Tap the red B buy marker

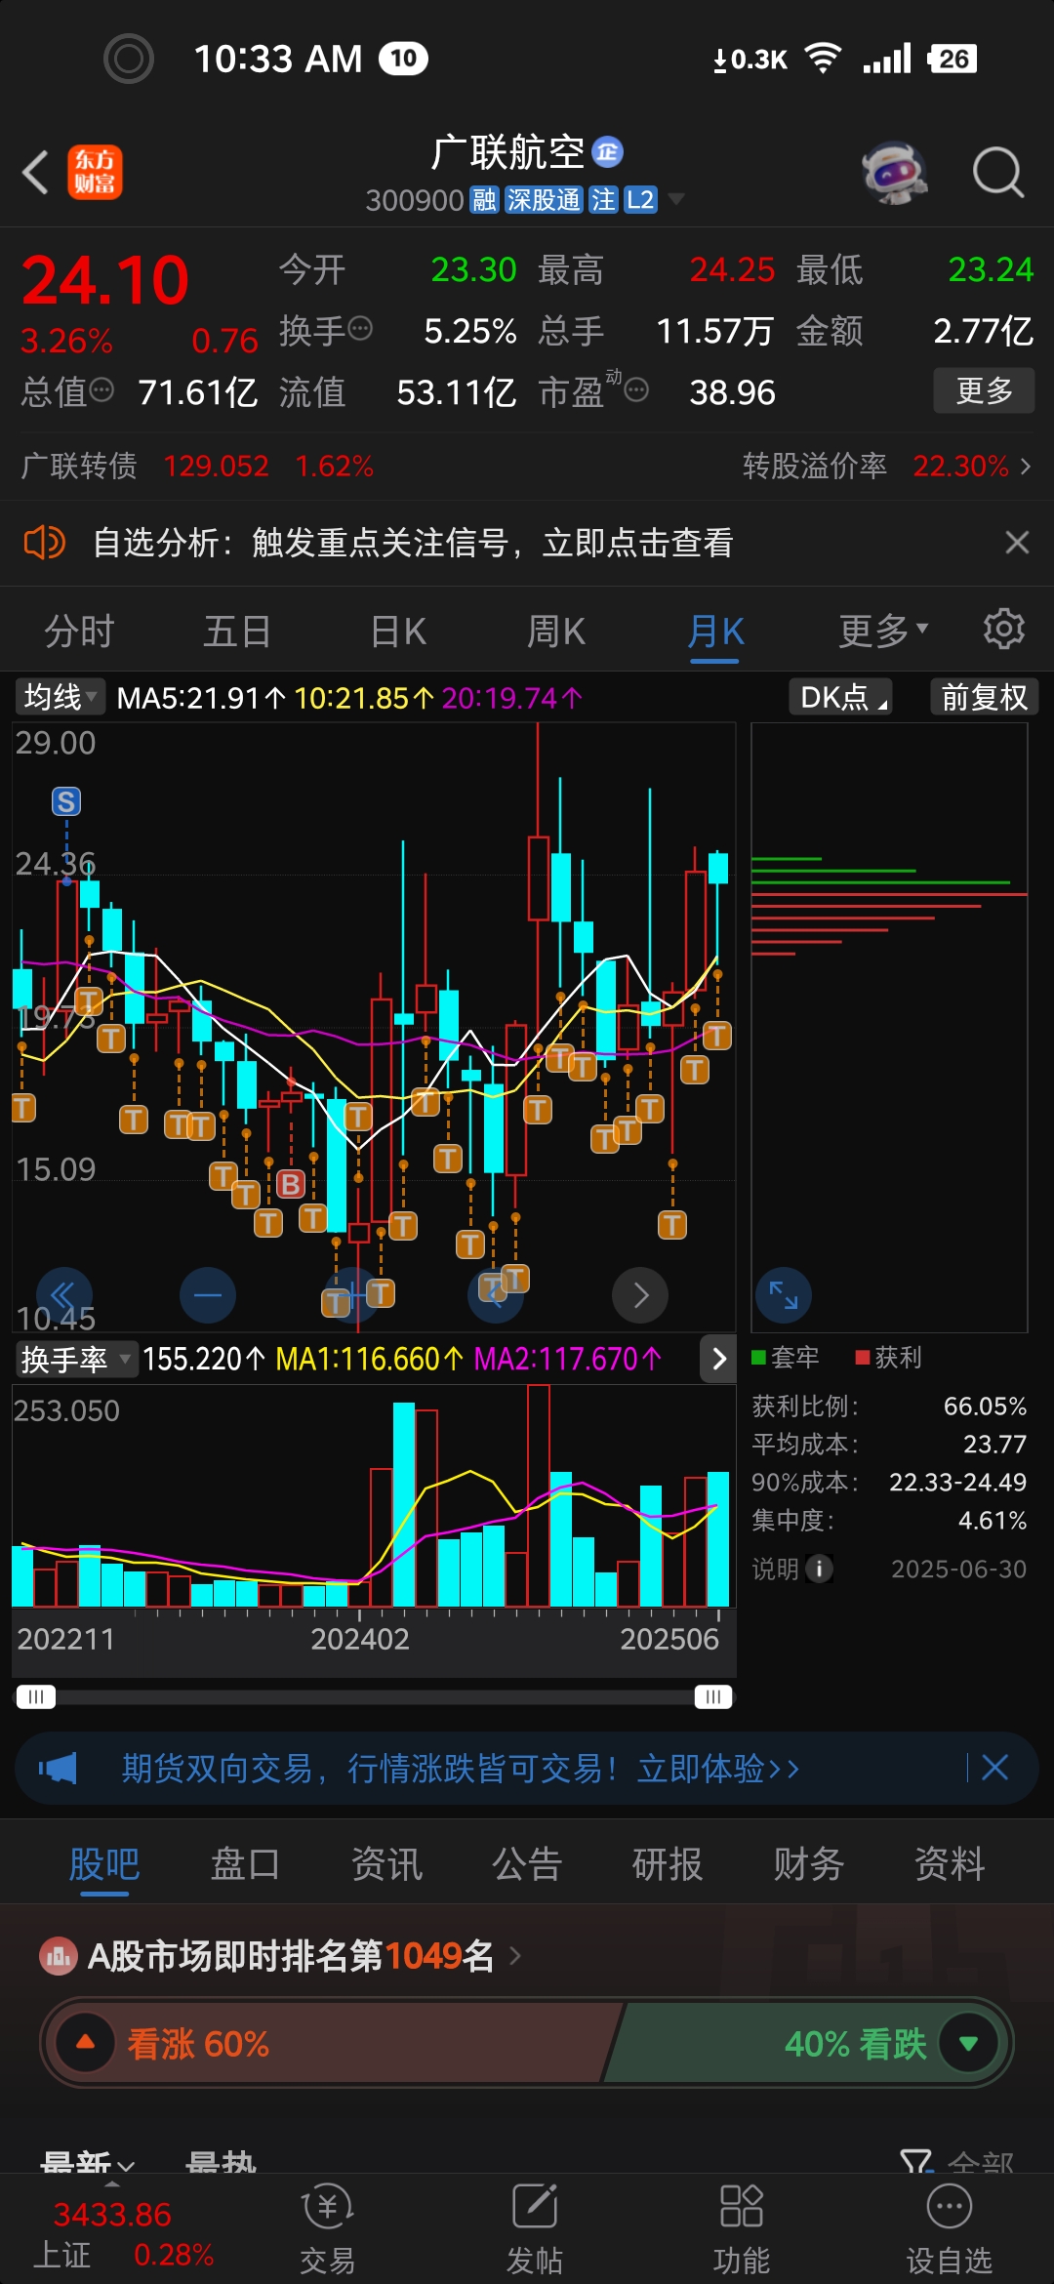291,1184
